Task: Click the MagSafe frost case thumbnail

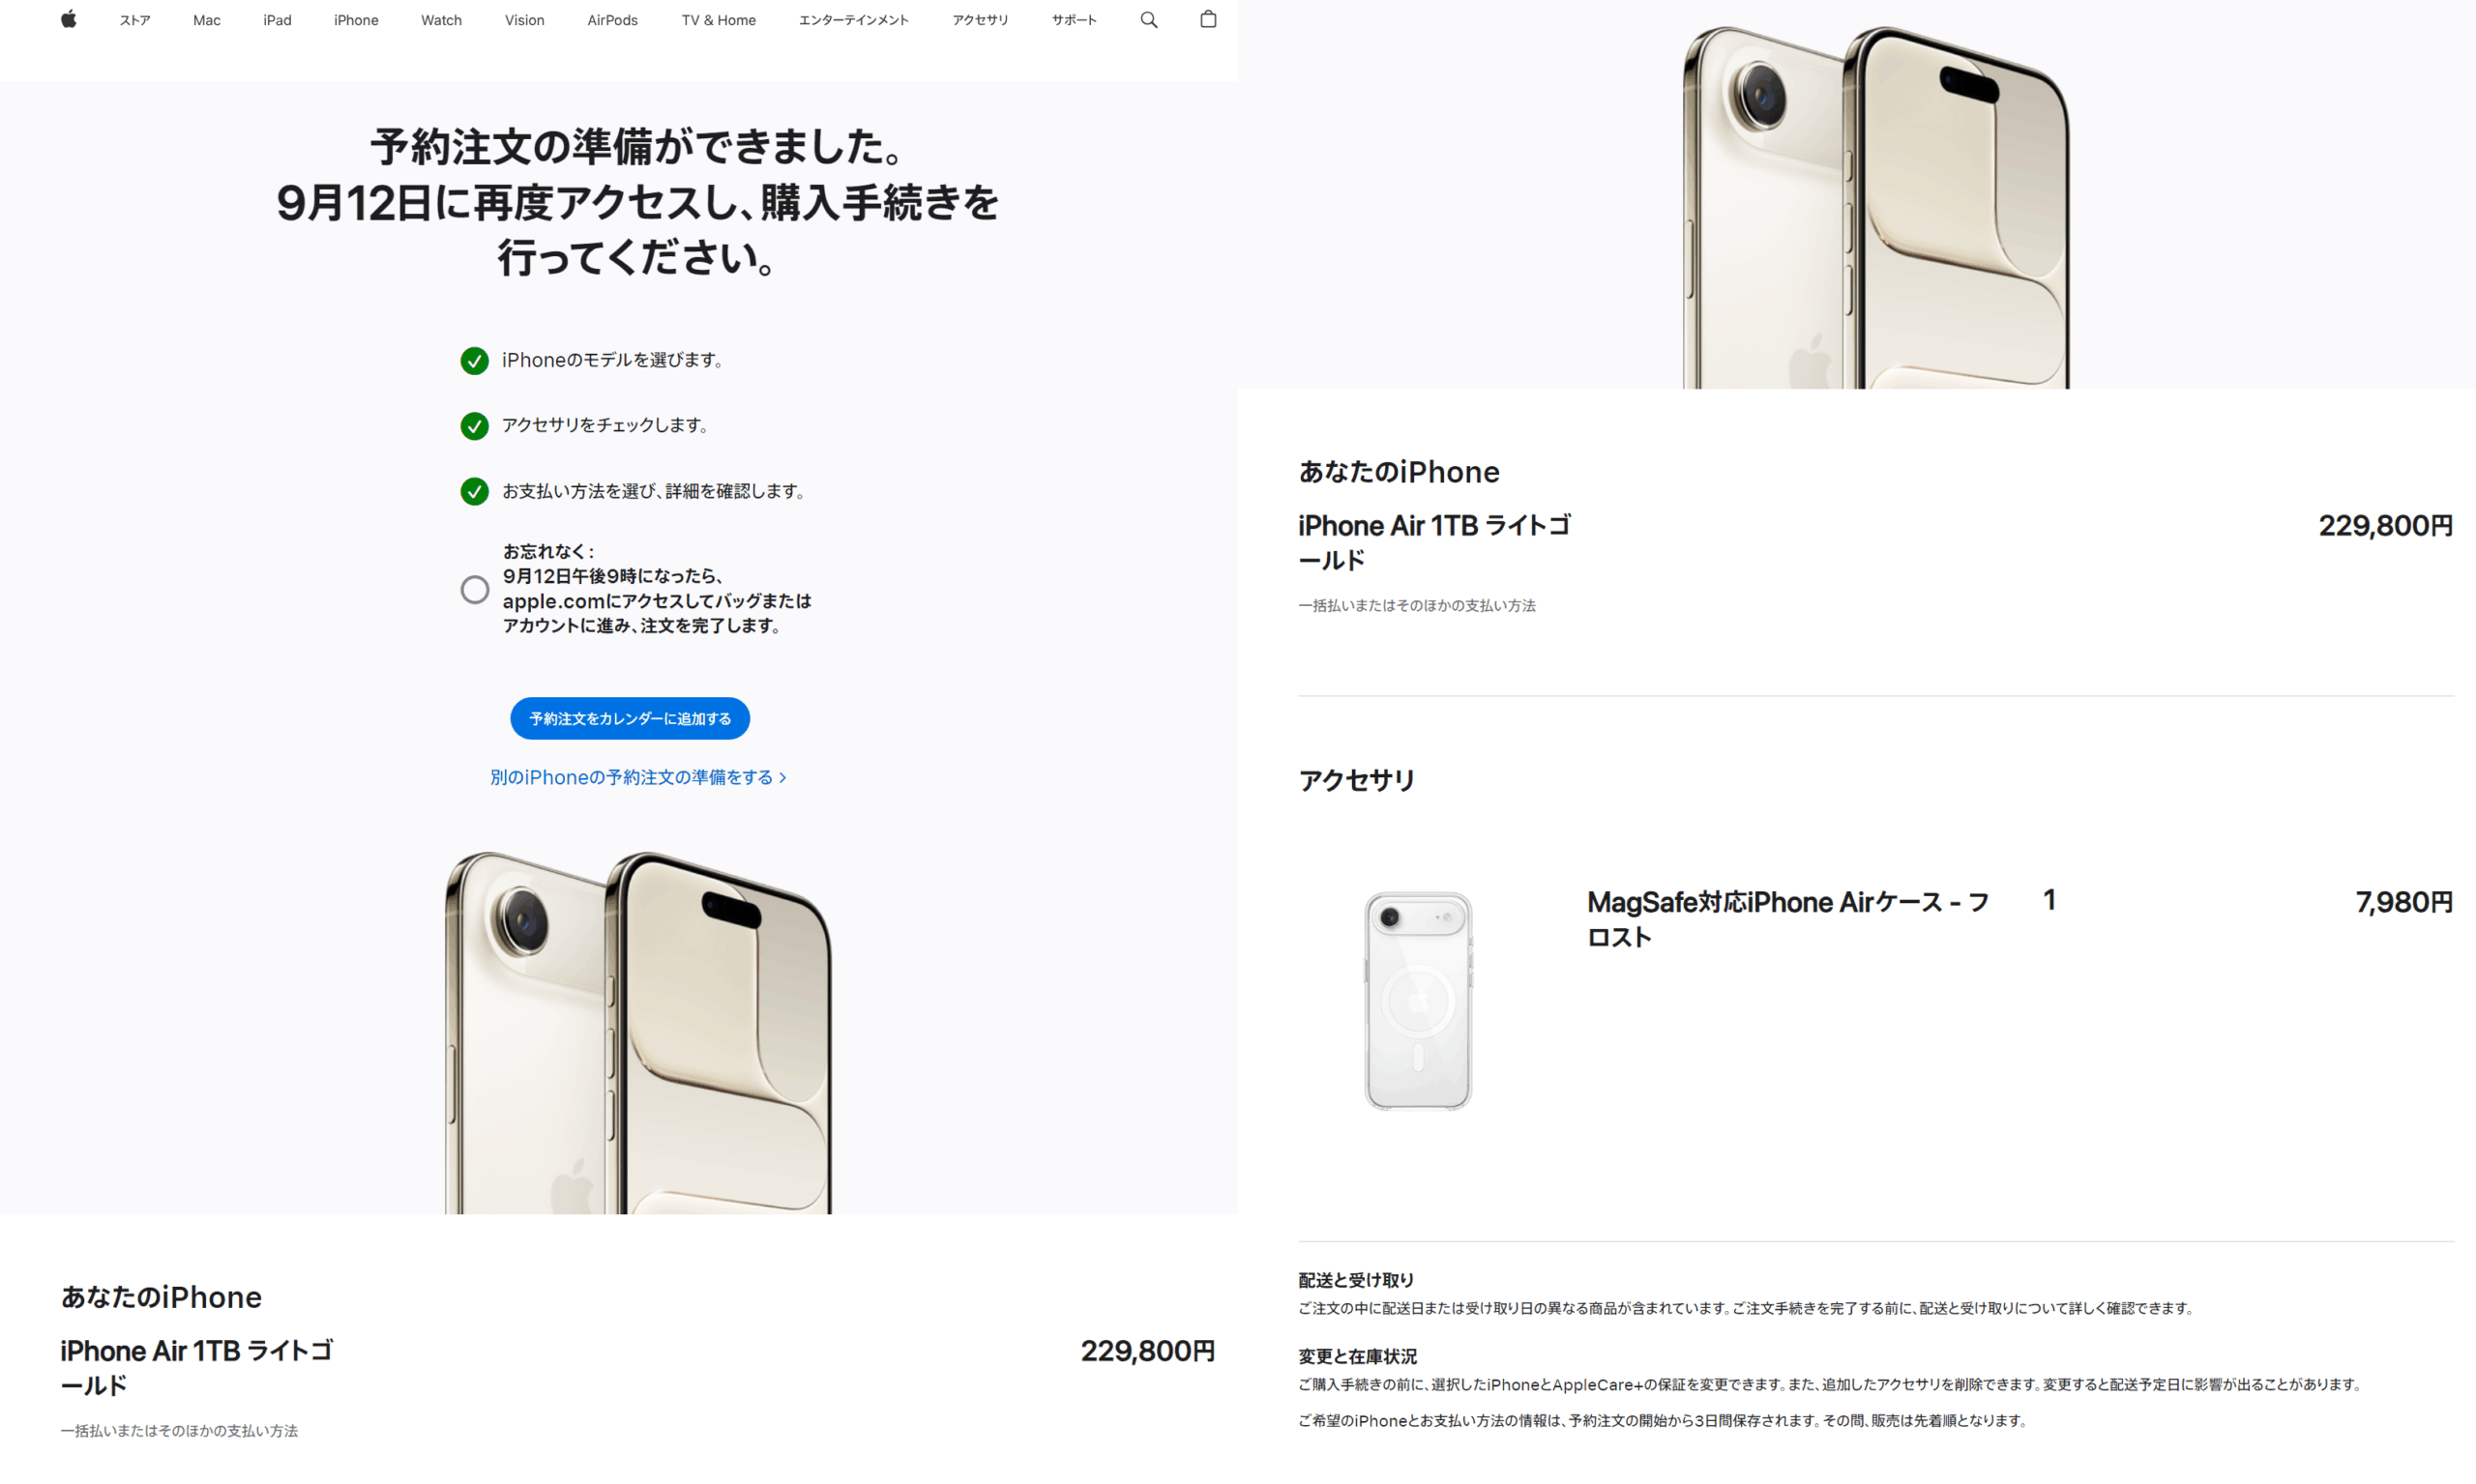Action: pos(1418,1001)
